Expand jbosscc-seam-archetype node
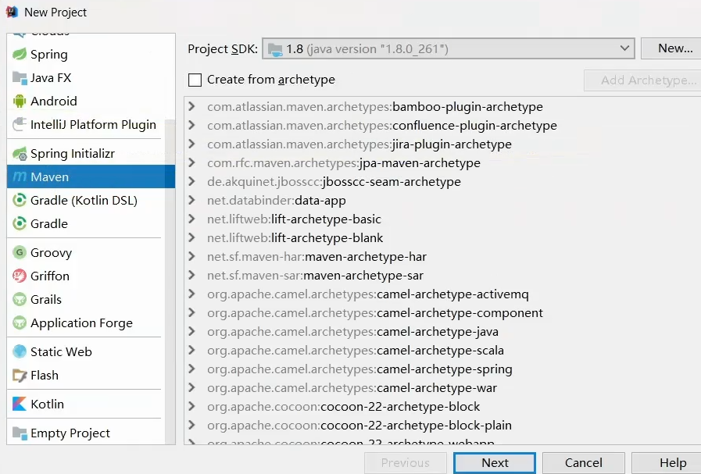Image resolution: width=701 pixels, height=474 pixels. 191,181
